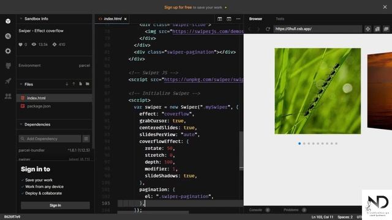Go forward in the preview browser
This screenshot has height=220, width=392.
(258, 29)
